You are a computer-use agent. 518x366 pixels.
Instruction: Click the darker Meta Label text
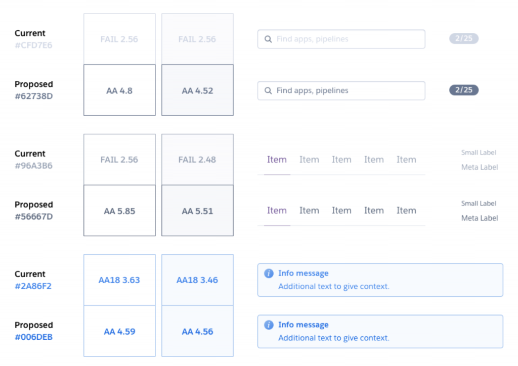point(480,218)
